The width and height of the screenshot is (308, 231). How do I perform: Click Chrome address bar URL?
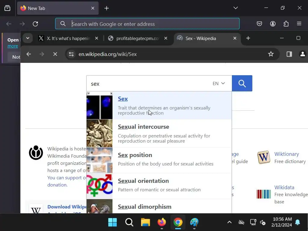pos(107,54)
